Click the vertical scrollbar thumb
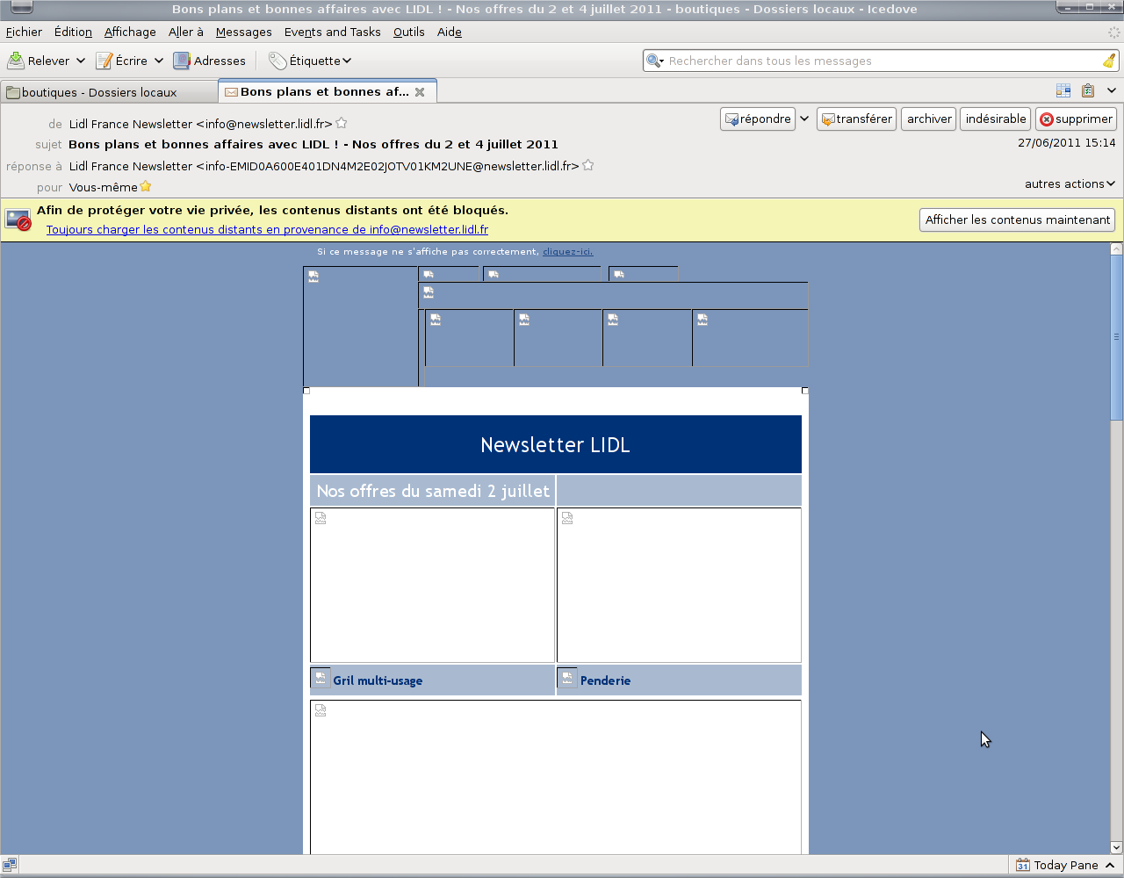1124x878 pixels. tap(1116, 336)
